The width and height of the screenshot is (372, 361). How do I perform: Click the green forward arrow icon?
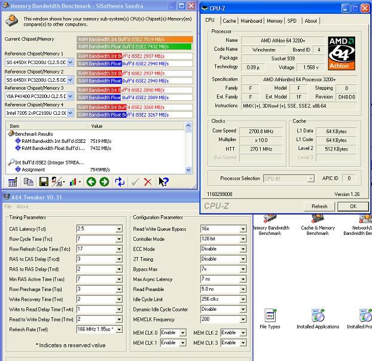pos(105,182)
